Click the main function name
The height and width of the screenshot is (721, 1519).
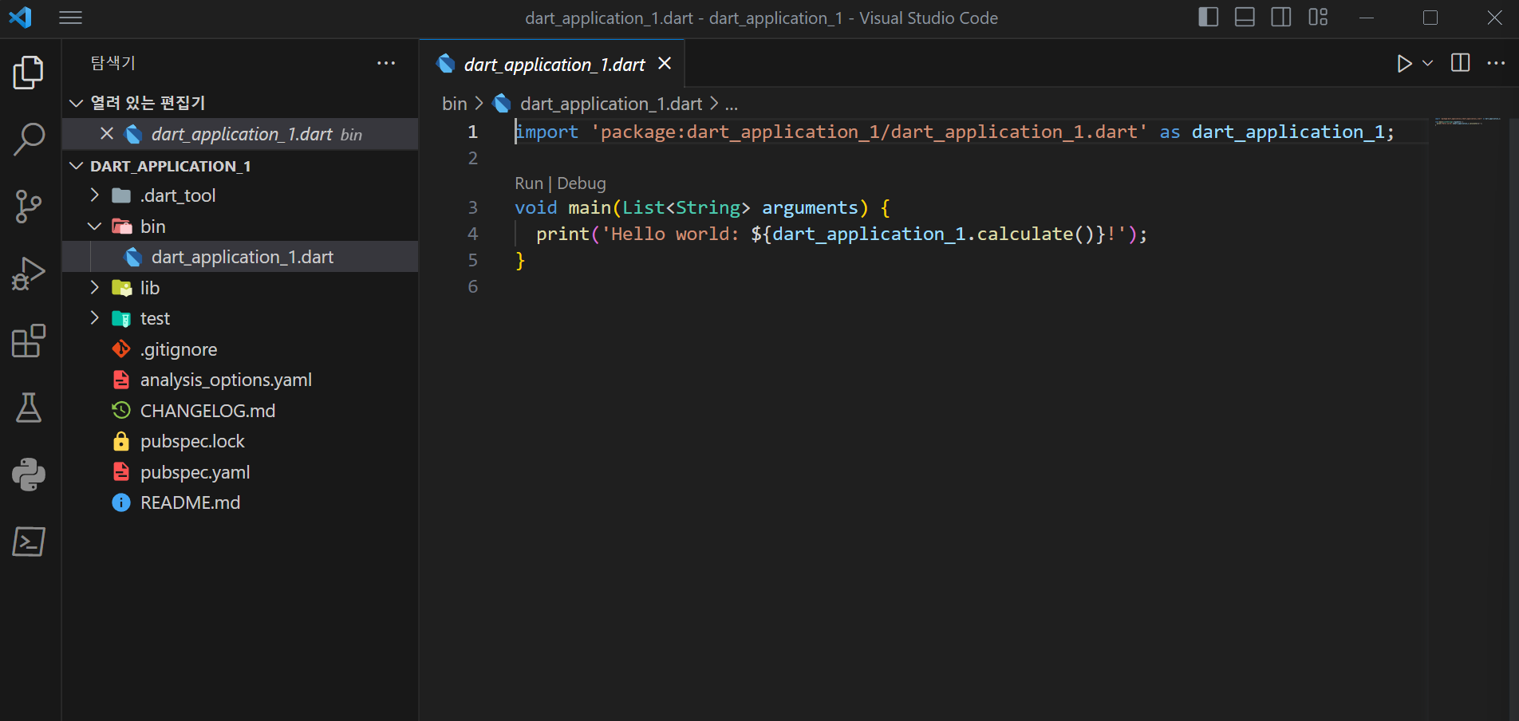click(590, 207)
